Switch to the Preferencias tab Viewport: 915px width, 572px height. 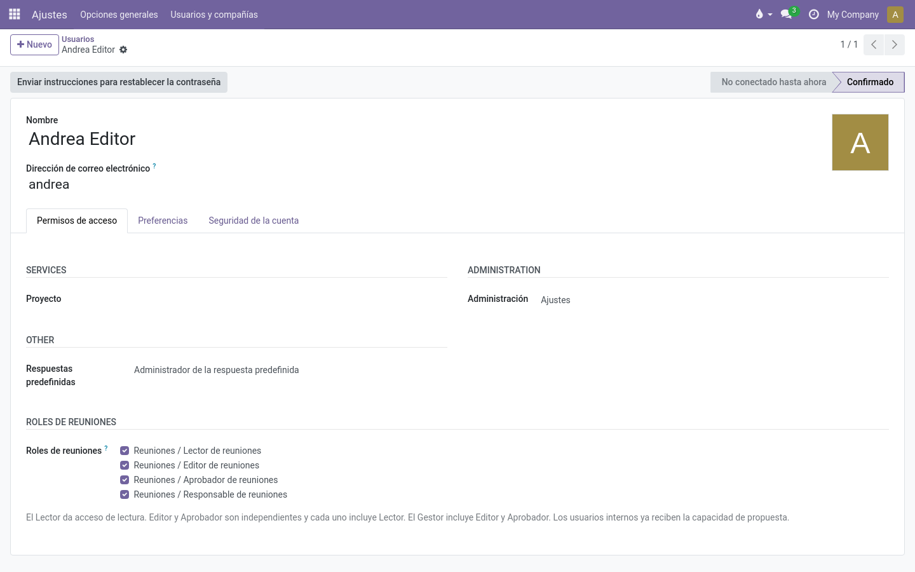pyautogui.click(x=163, y=221)
